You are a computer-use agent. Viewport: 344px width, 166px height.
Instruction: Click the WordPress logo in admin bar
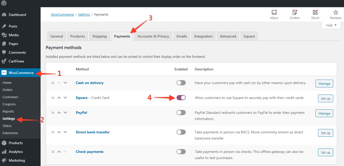pos(4,3)
